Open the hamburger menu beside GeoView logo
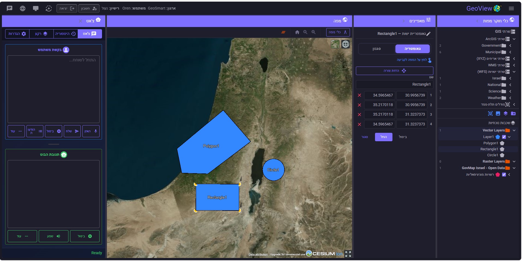This screenshot has height=261, width=522. point(511,8)
